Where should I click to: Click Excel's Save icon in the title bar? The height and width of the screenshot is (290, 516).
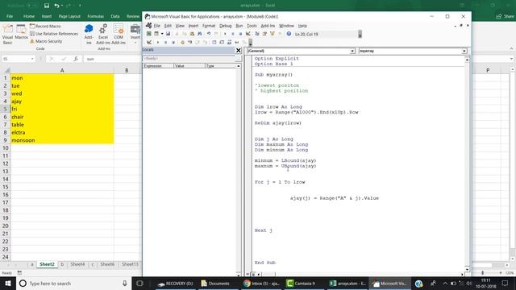click(x=47, y=6)
